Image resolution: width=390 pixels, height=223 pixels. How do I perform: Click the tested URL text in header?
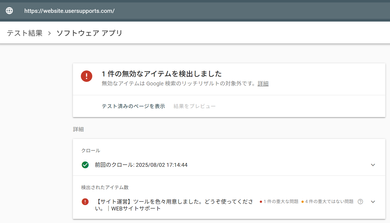click(x=69, y=11)
